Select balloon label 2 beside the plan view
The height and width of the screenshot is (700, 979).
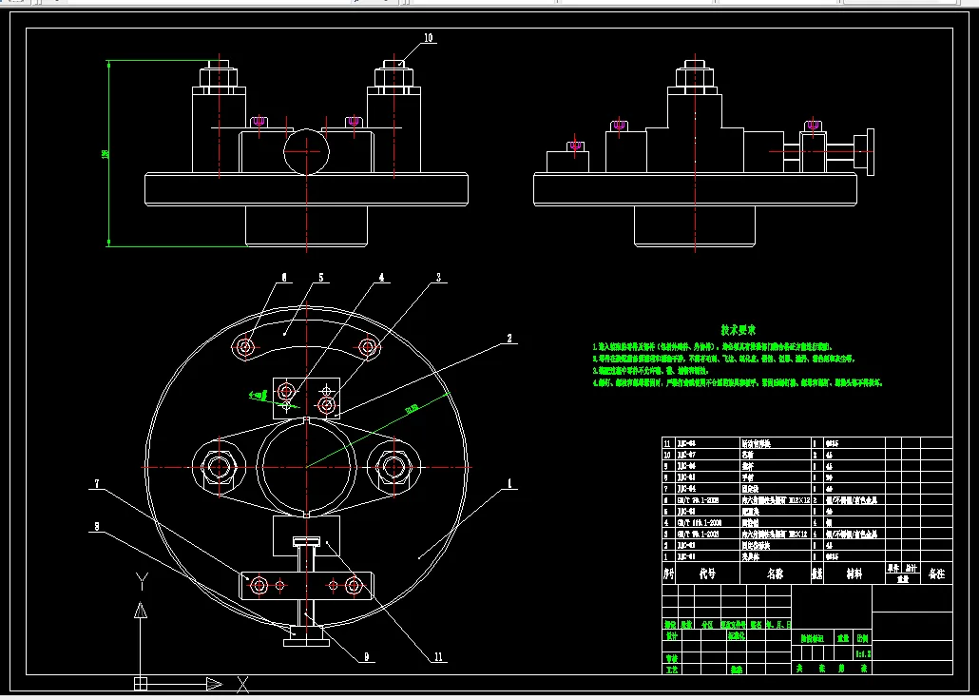click(x=509, y=339)
